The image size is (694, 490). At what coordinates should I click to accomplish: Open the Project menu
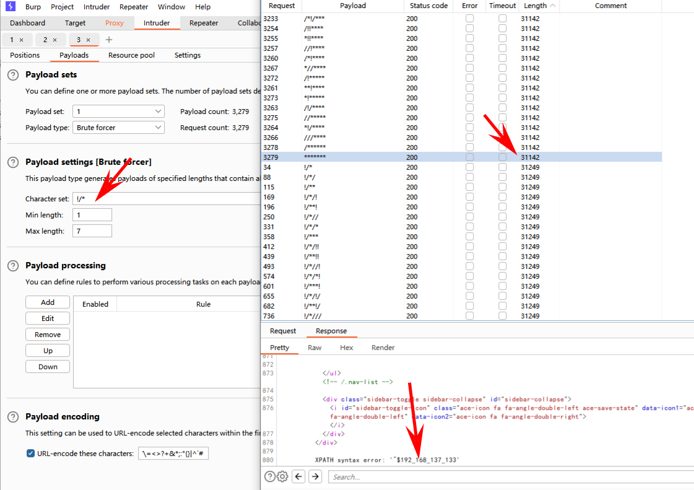[62, 7]
